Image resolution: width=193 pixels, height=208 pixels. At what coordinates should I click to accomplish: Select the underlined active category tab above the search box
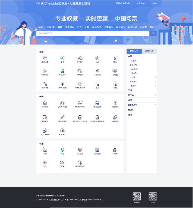point(60,27)
